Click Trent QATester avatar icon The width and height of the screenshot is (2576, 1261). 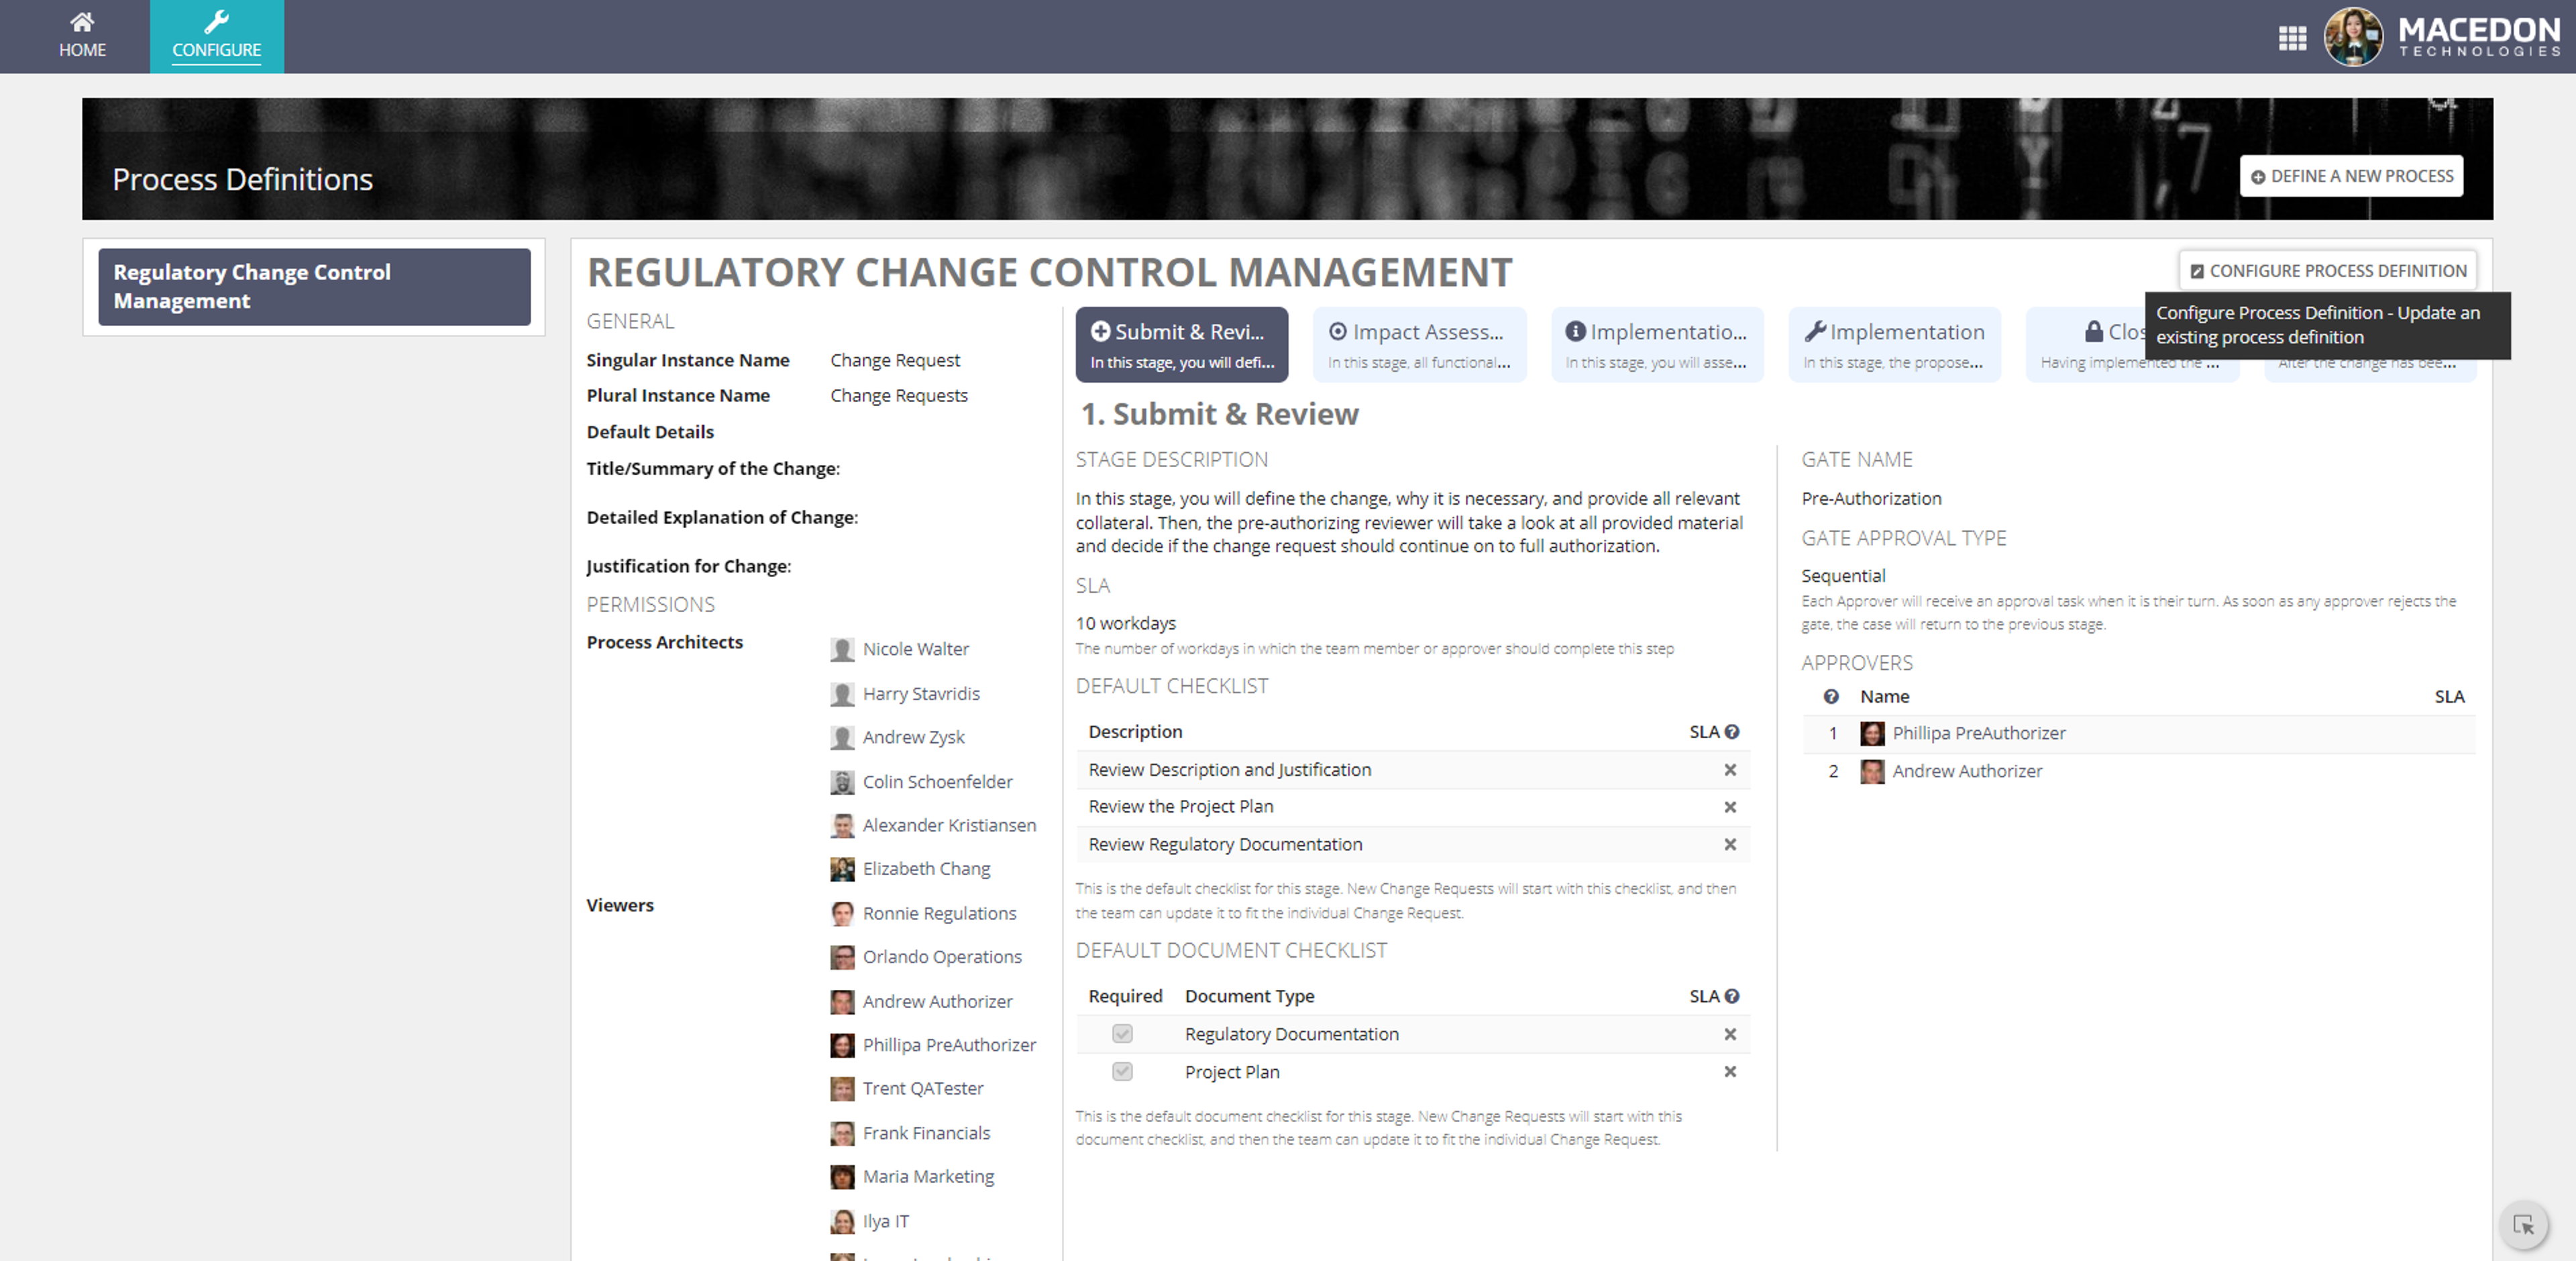click(842, 1089)
